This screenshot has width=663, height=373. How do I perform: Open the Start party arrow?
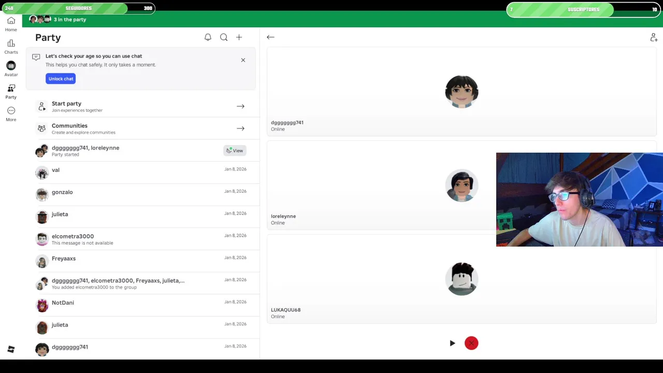[x=240, y=106]
